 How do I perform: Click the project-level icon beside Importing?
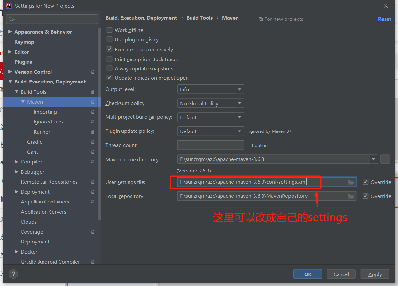click(92, 112)
